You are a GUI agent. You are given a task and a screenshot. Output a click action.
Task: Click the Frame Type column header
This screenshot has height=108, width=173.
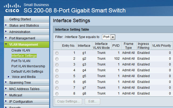pos(128,46)
